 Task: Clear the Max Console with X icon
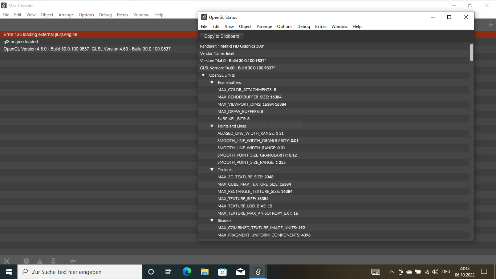click(x=7, y=261)
